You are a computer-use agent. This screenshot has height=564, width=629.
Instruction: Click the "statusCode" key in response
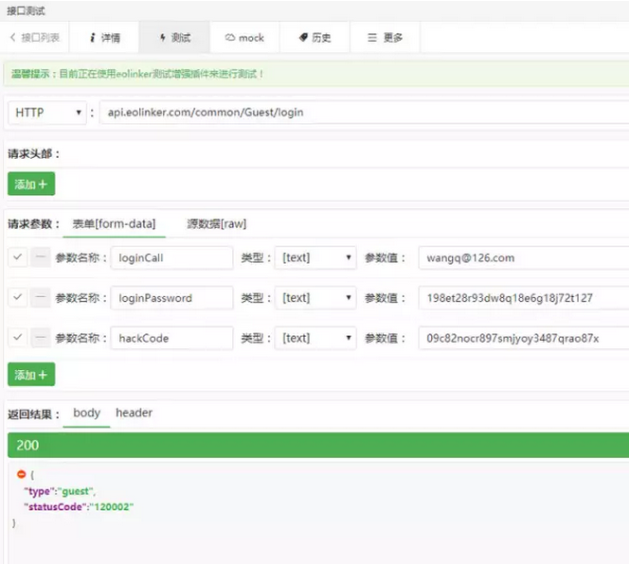(53, 506)
